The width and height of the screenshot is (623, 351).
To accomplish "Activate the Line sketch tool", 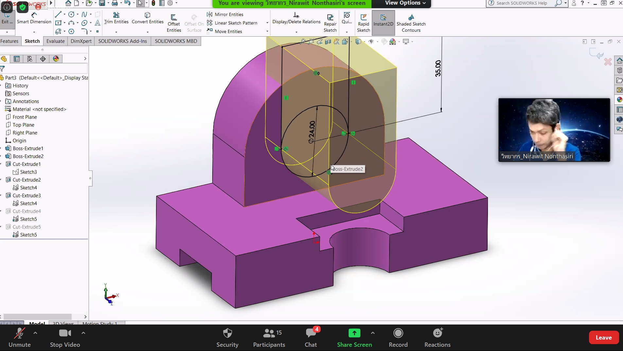I will [58, 14].
